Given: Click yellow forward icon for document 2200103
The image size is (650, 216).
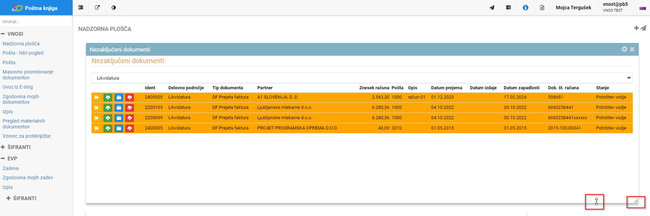Looking at the screenshot, I should point(97,108).
